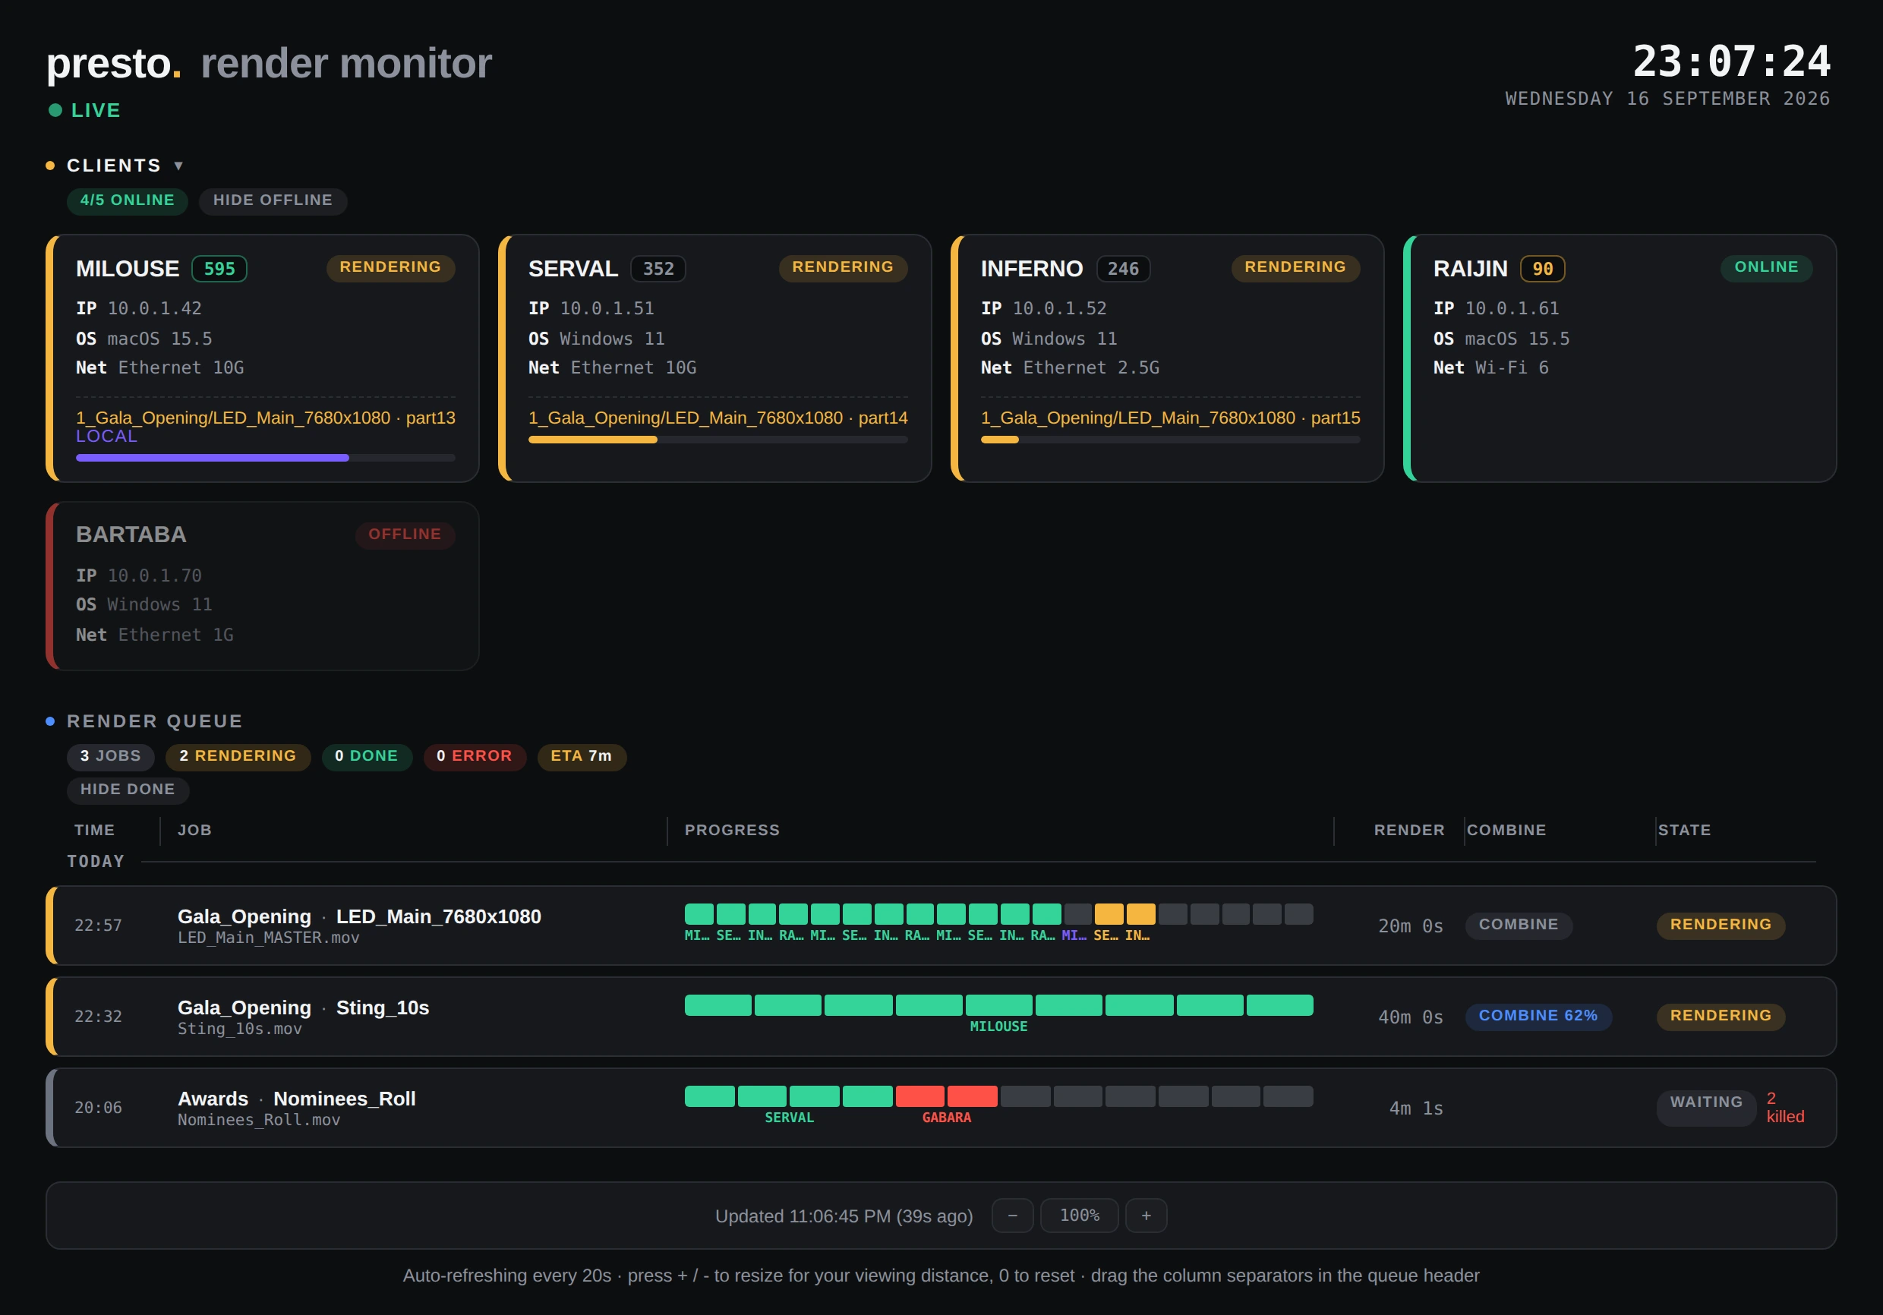The image size is (1883, 1315).
Task: Select the 0 DONE summary chip
Action: [367, 756]
